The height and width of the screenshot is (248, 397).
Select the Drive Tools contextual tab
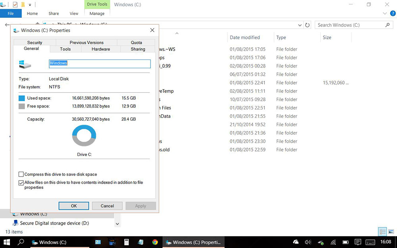click(x=97, y=4)
